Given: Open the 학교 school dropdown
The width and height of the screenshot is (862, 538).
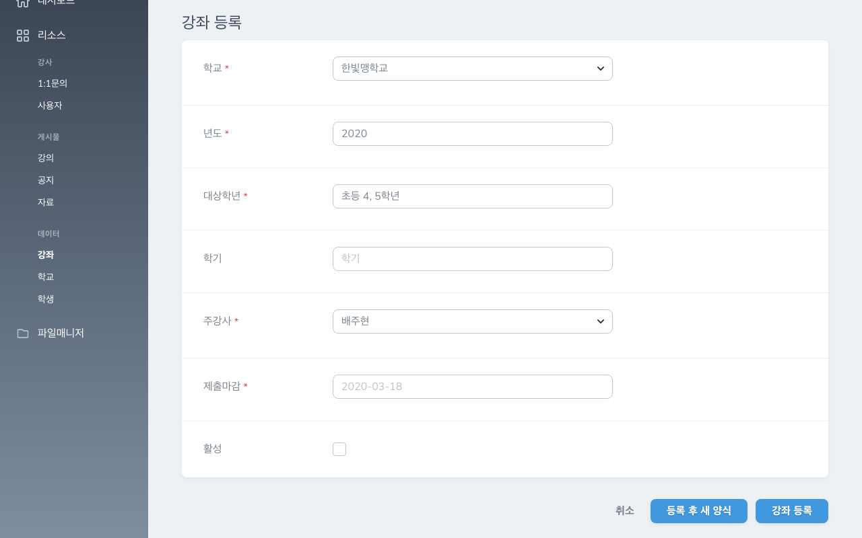Looking at the screenshot, I should [472, 69].
